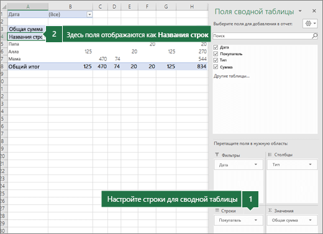Click the Columns area icon

pyautogui.click(x=270, y=155)
